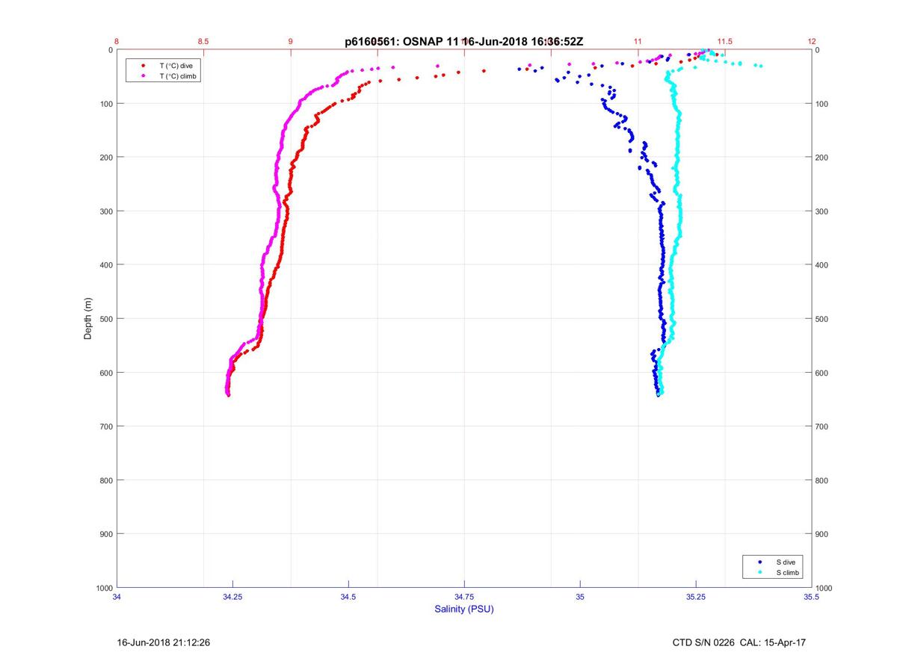
Task: Click salinity tick label 34 on bottom axis
Action: (117, 597)
